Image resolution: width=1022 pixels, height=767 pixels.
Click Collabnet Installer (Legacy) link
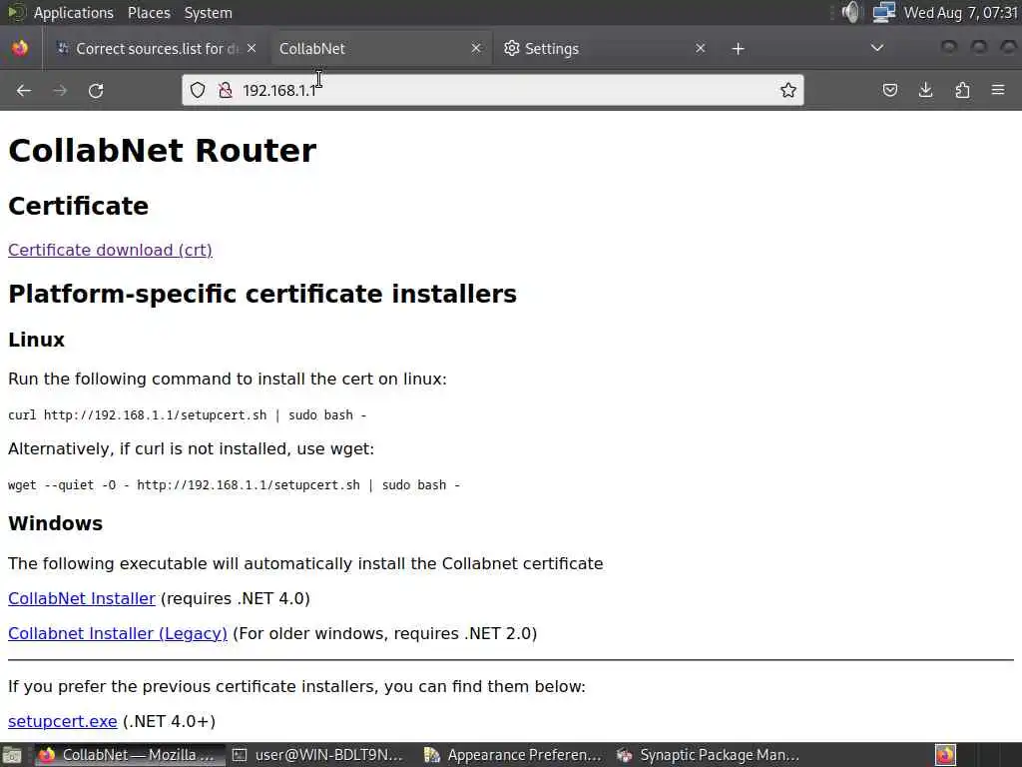(x=118, y=633)
